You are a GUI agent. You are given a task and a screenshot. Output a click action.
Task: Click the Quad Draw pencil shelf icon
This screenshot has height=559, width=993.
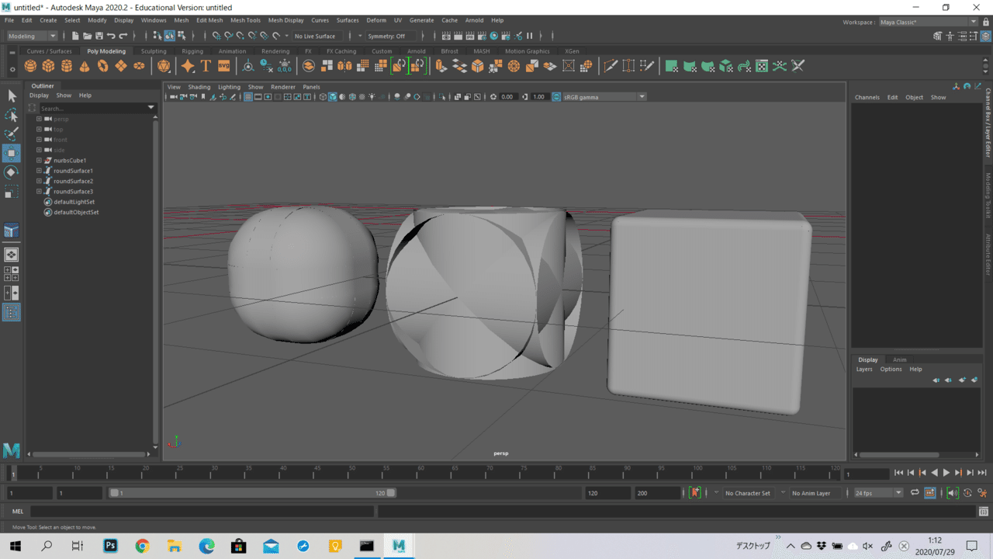tap(647, 66)
